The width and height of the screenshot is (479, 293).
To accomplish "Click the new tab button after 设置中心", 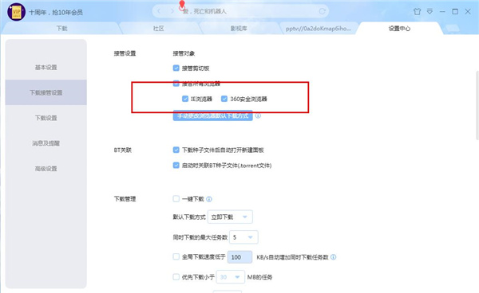I will 453,29.
